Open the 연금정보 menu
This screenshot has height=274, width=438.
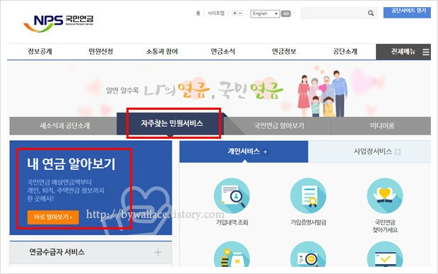tap(284, 52)
